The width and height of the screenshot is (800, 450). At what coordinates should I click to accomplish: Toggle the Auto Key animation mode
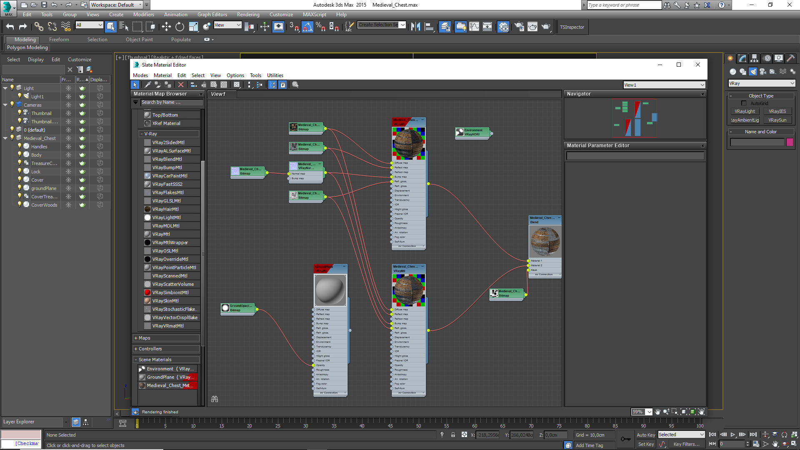point(645,435)
